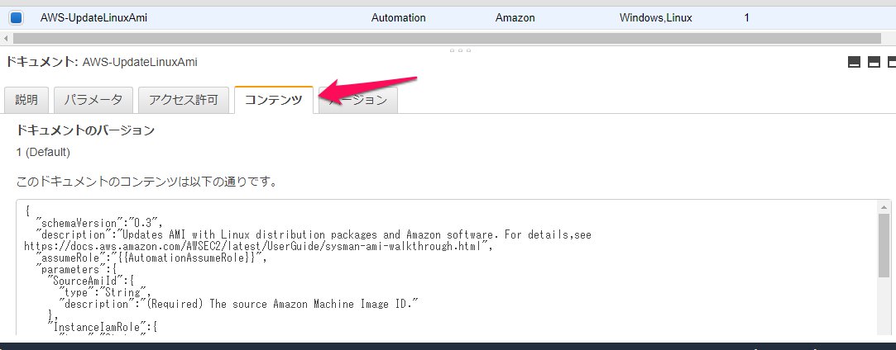The width and height of the screenshot is (896, 350).
Task: Click the pane resize handle dots
Action: point(461,50)
